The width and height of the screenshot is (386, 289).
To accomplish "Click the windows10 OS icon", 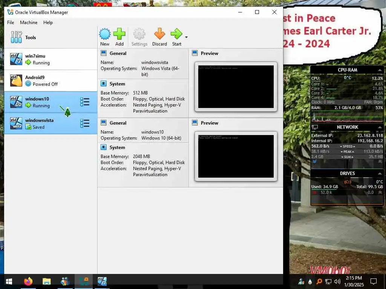I will (16, 102).
